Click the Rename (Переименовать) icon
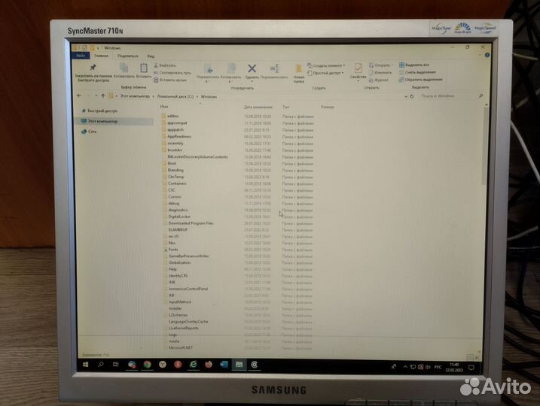 click(274, 69)
